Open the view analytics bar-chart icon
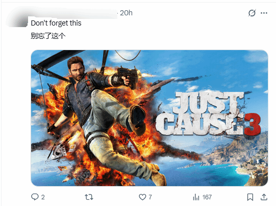Image resolution: width=276 pixels, height=206 pixels. (196, 197)
